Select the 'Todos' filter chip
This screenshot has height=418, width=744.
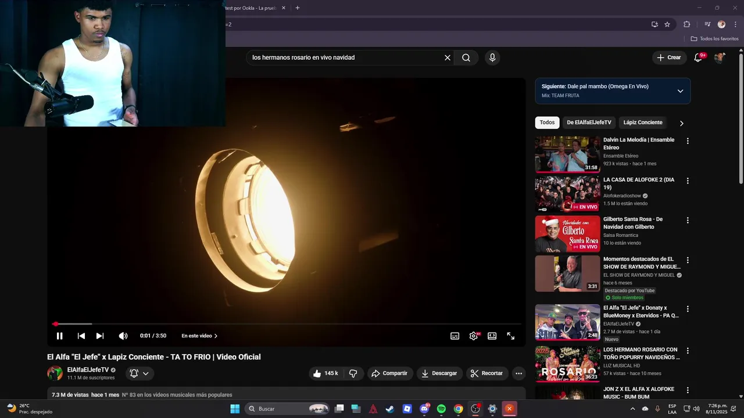click(x=547, y=122)
